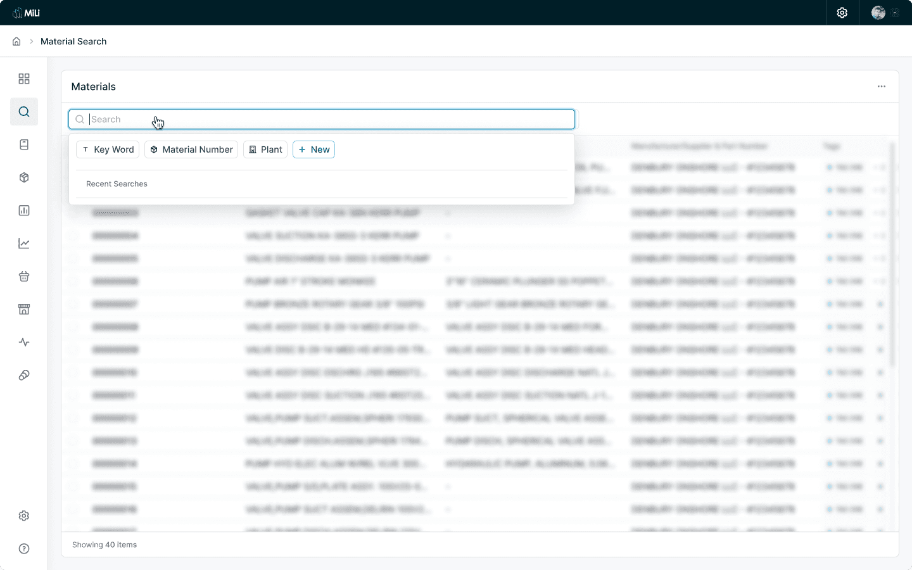Add Material Number search filter
912x570 pixels.
191,149
